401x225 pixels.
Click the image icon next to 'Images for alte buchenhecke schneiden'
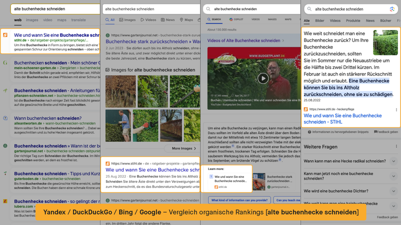(x=107, y=69)
